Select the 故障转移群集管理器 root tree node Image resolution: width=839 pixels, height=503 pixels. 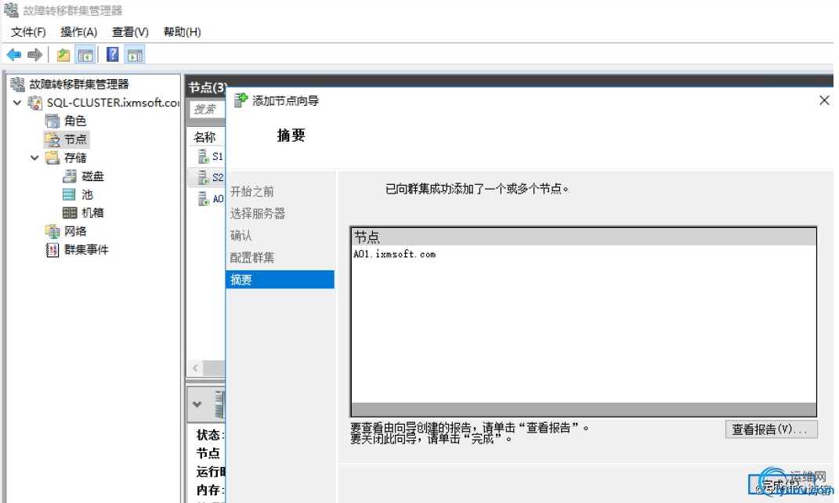tap(78, 84)
